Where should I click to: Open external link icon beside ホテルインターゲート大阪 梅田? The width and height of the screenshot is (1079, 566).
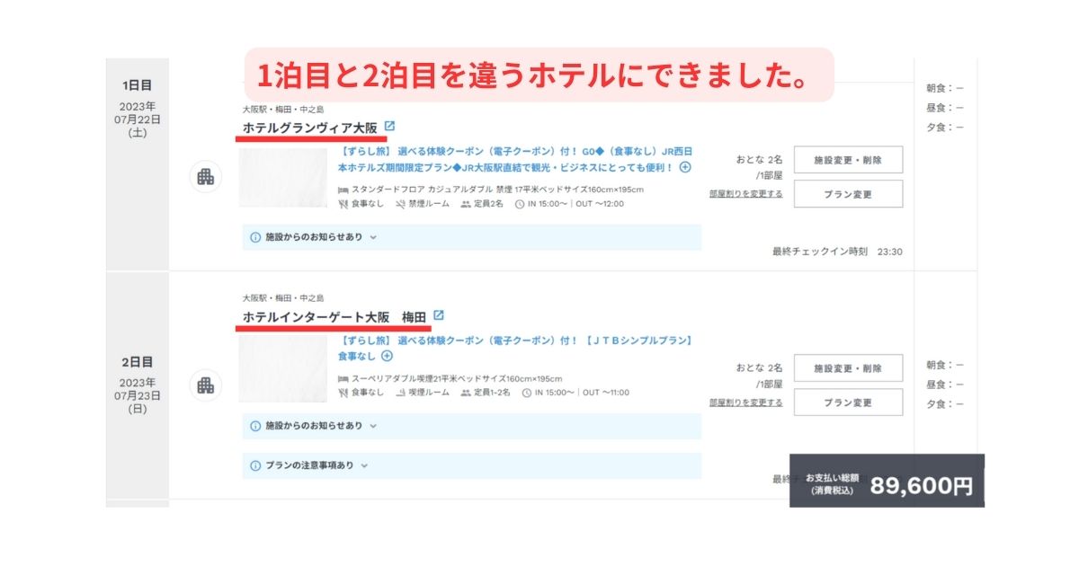pyautogui.click(x=439, y=315)
